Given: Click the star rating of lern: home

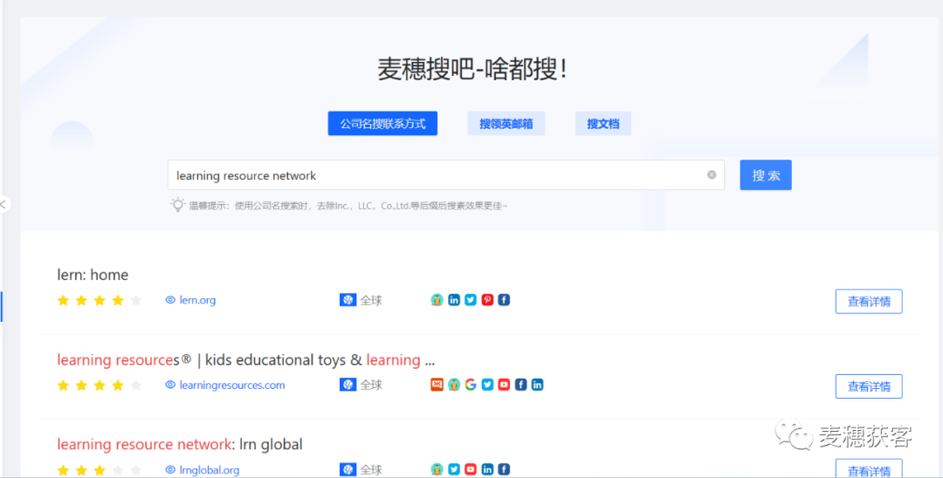Looking at the screenshot, I should pyautogui.click(x=100, y=300).
